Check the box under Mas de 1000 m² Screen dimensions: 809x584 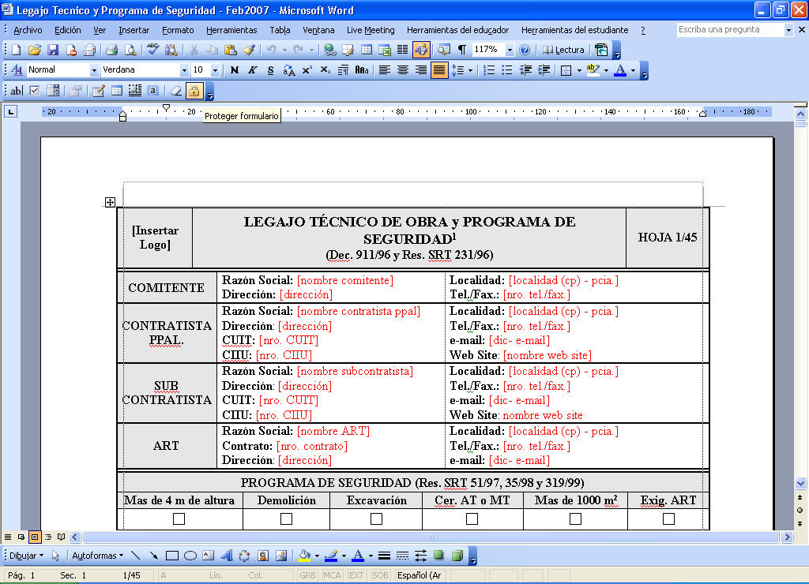pyautogui.click(x=575, y=518)
